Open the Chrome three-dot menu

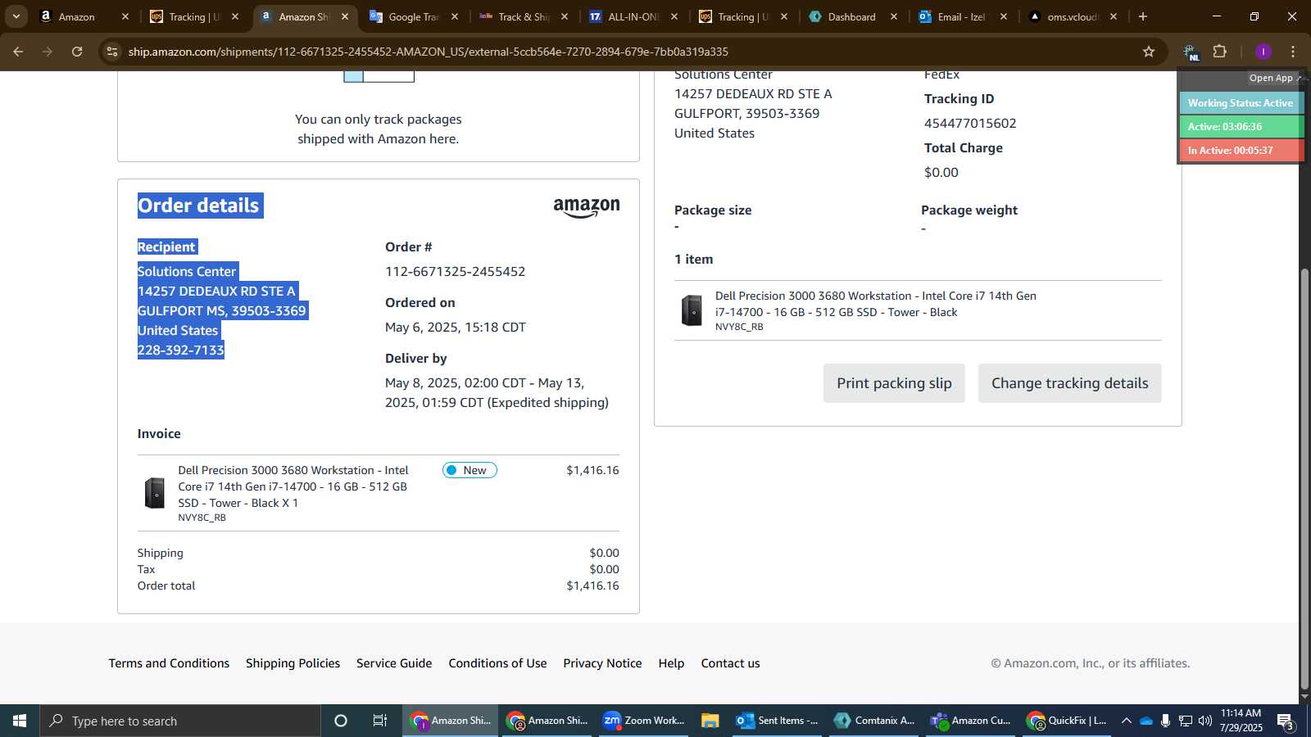1293,52
